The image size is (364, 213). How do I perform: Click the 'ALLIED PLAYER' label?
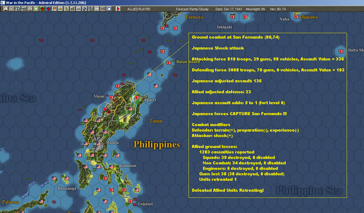pyautogui.click(x=139, y=9)
